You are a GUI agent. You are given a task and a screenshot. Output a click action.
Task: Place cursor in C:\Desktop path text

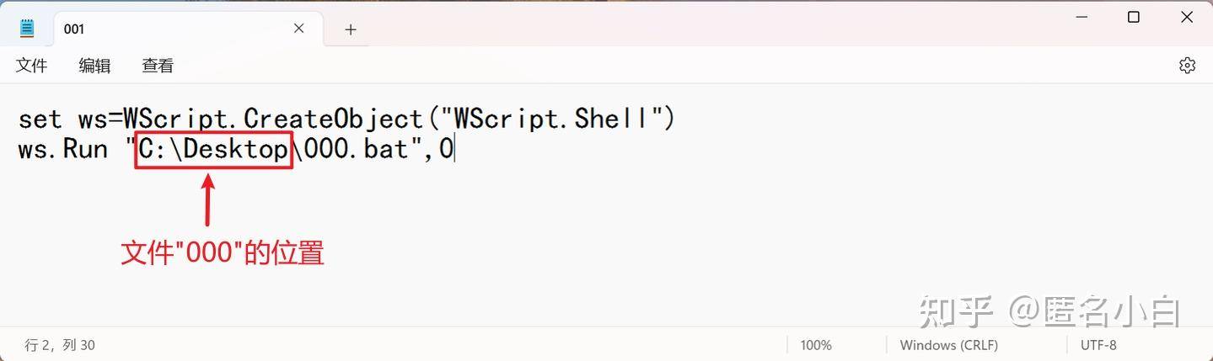(x=214, y=150)
